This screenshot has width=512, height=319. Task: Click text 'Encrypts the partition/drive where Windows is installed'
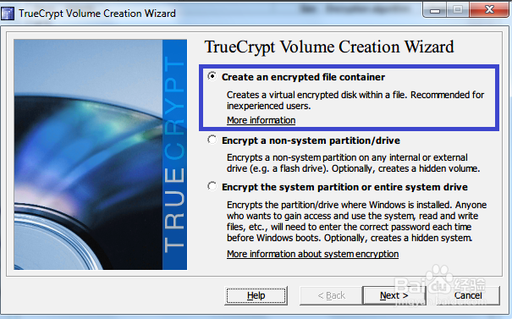pyautogui.click(x=339, y=205)
